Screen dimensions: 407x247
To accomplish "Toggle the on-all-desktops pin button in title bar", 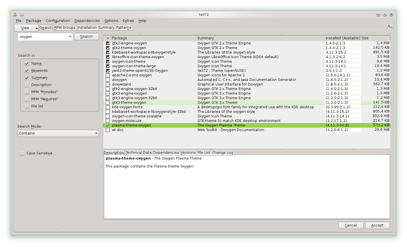I will (x=22, y=15).
